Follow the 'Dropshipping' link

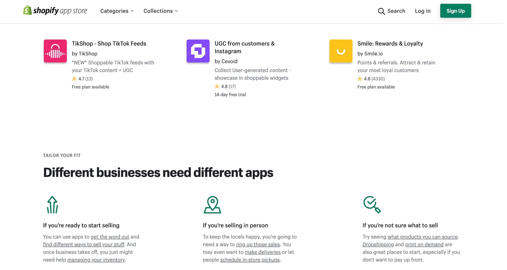click(378, 244)
